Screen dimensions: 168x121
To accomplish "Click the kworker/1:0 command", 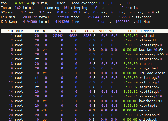I will pos(151,96).
